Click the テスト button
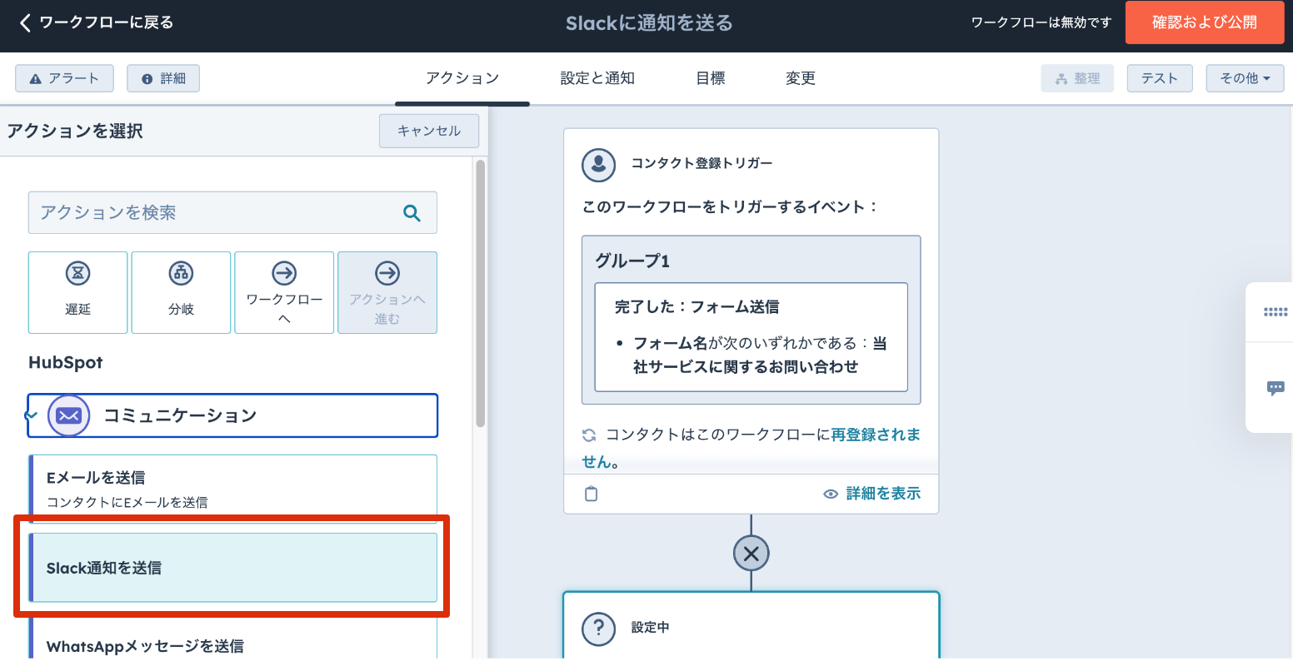The height and width of the screenshot is (661, 1293). tap(1160, 78)
